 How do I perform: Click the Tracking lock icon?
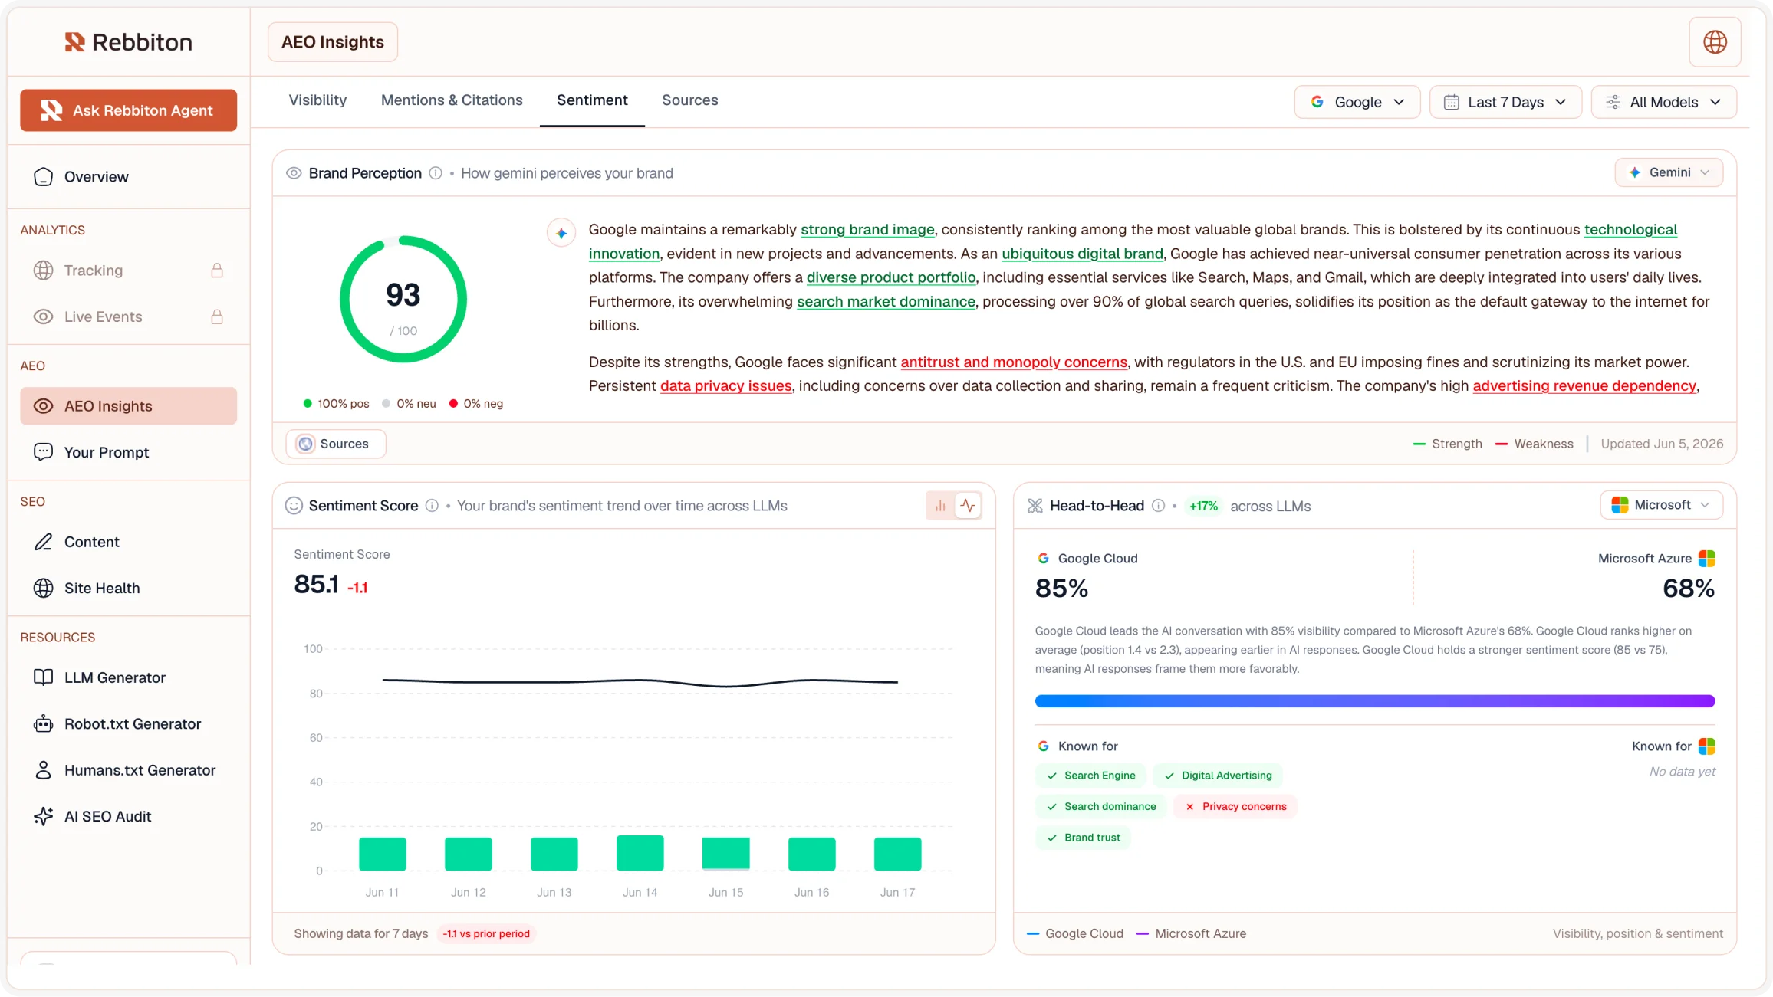(217, 271)
